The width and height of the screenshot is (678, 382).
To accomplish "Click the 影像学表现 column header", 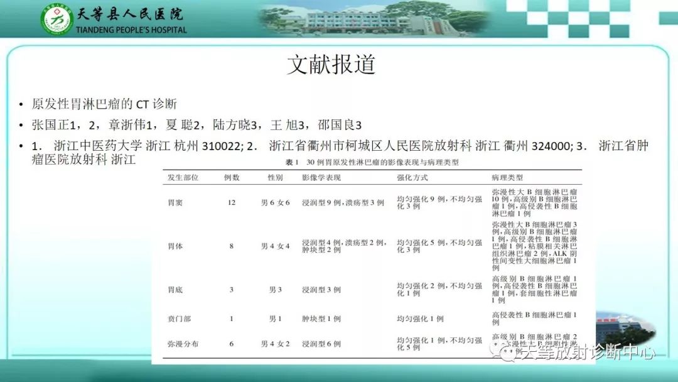I will (321, 177).
